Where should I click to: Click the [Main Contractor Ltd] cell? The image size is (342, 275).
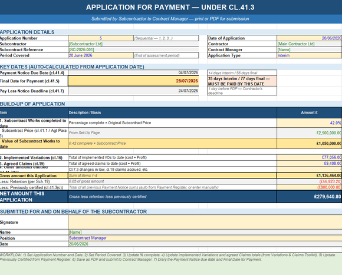[x=310, y=44]
